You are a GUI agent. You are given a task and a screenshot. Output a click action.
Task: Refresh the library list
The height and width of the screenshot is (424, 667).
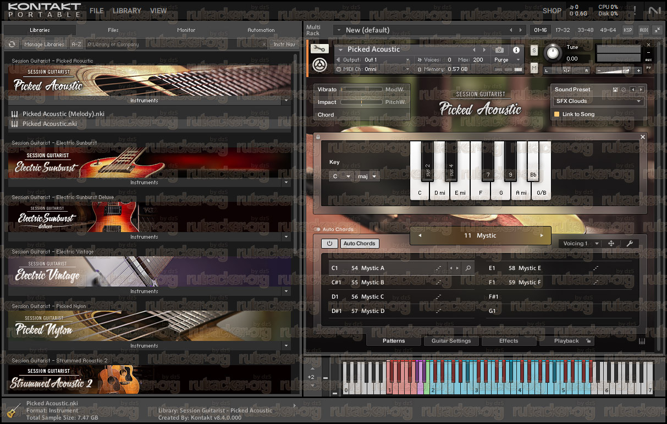tap(12, 44)
